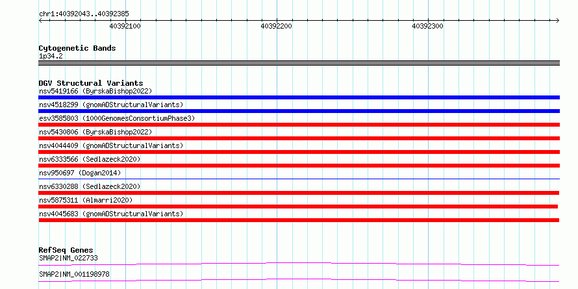
Task: Open nsv4044409 (gnomADStructuralVariants) variant label
Action: tap(111, 145)
